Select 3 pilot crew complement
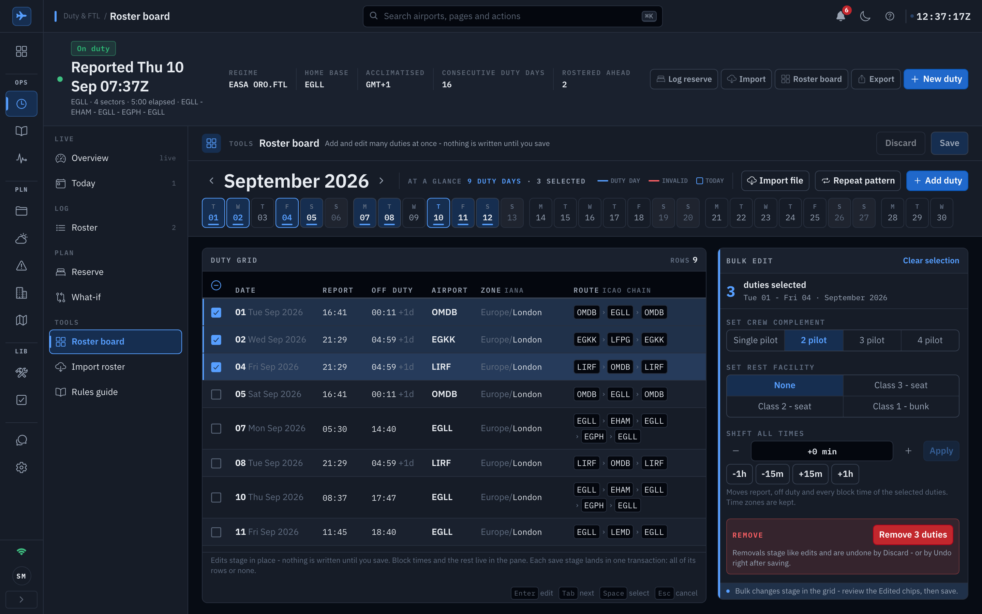The height and width of the screenshot is (614, 982). point(872,340)
